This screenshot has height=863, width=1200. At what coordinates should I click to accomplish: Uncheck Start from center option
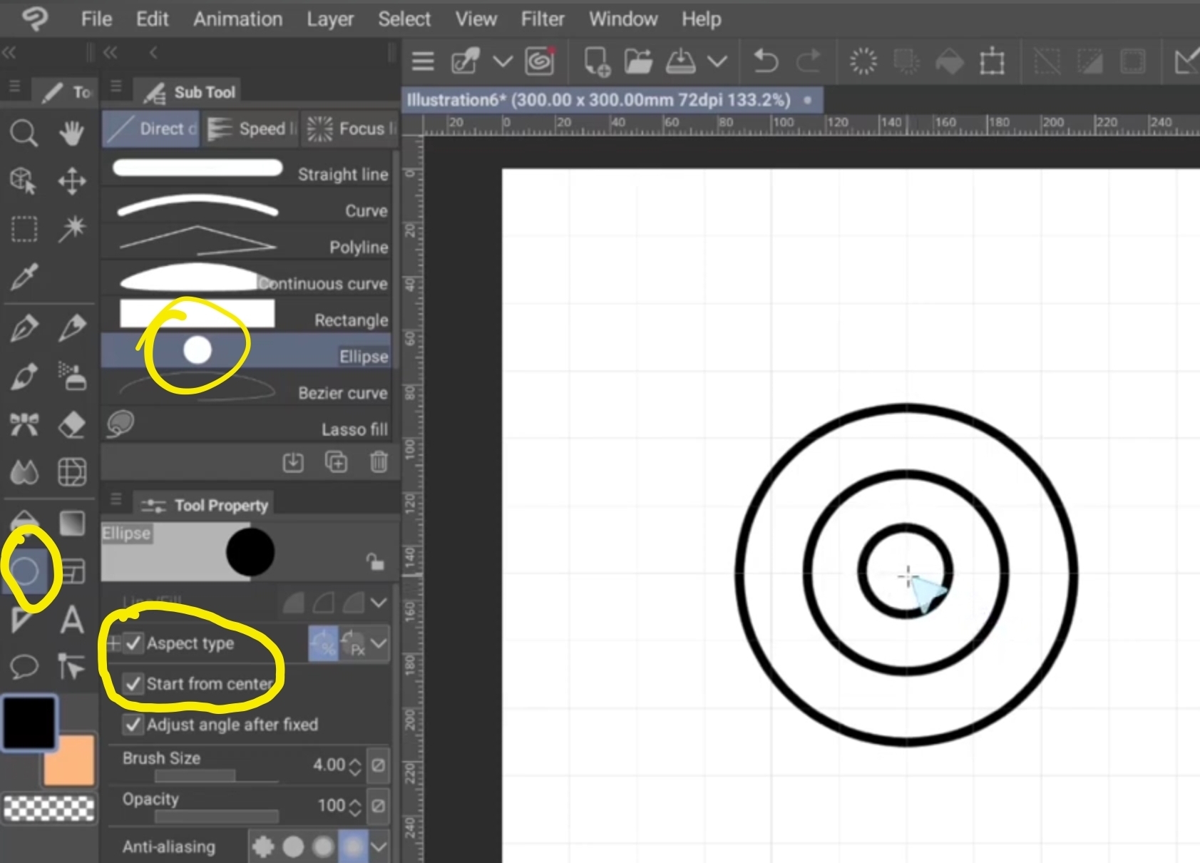(133, 684)
